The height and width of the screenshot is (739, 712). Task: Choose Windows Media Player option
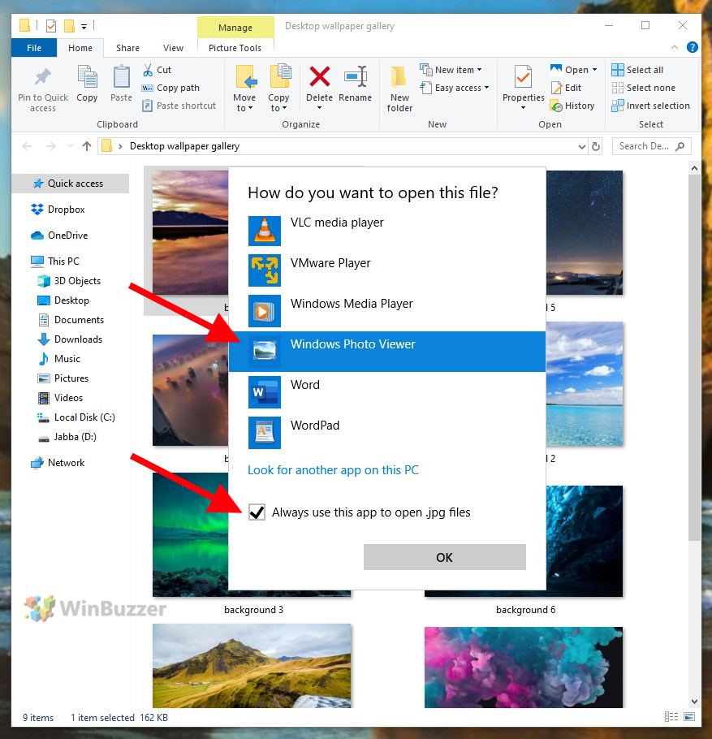point(387,311)
